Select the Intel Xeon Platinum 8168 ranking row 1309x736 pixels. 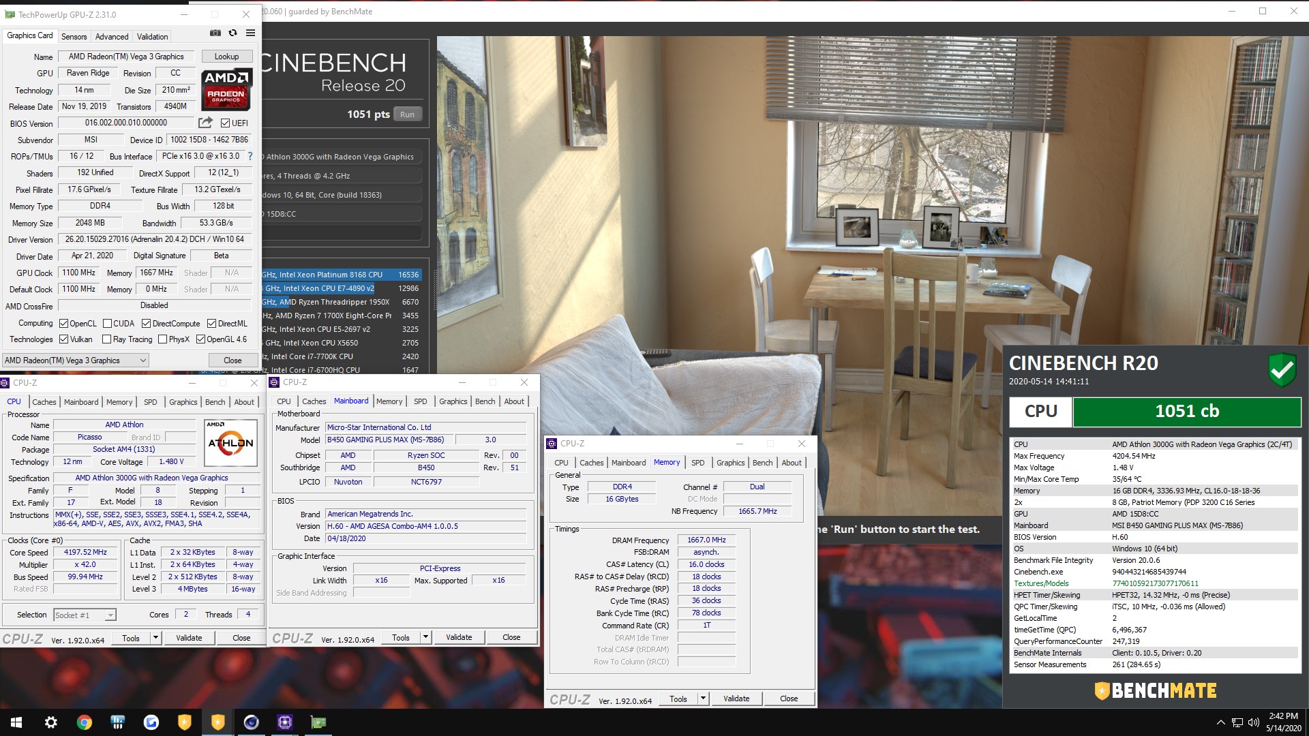[342, 275]
